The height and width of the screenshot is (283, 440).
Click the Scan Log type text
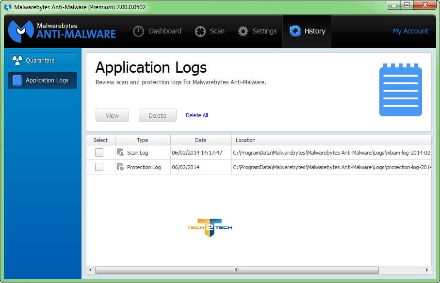[137, 153]
